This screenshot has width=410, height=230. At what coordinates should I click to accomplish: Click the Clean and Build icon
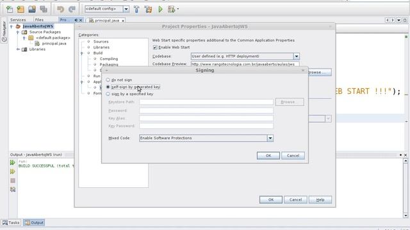coord(148,9)
